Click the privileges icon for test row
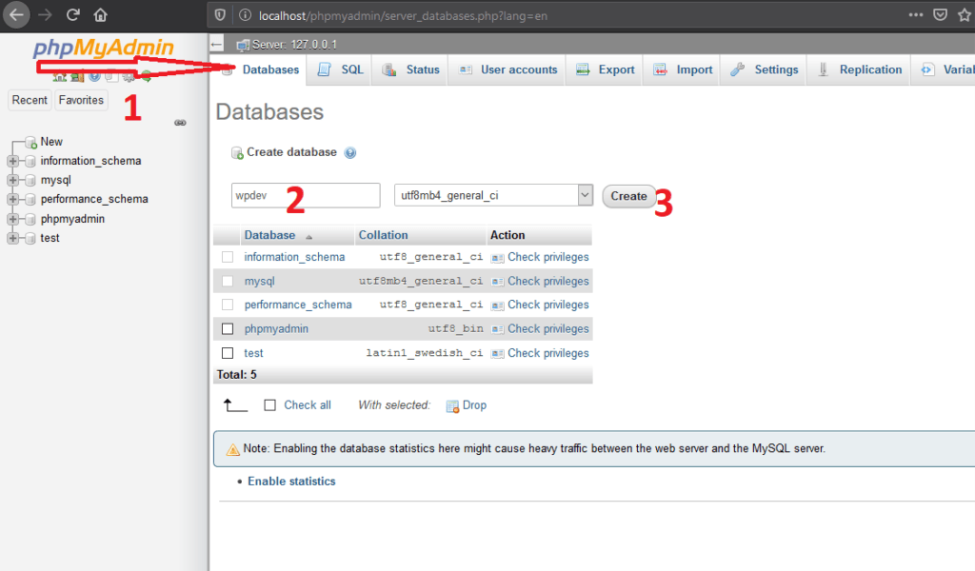Image resolution: width=975 pixels, height=571 pixels. [497, 353]
